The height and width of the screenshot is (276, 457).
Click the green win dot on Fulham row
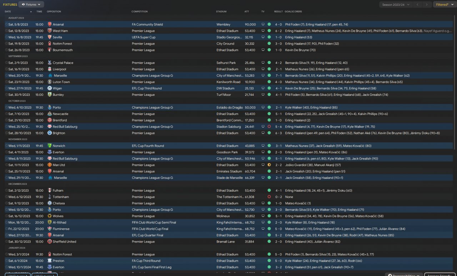click(x=269, y=191)
